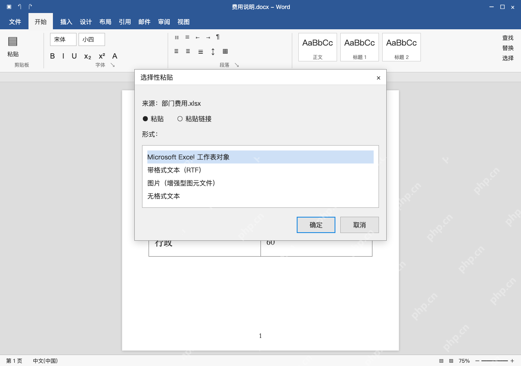Open the 宋体 font name box
The image size is (521, 366).
tap(63, 39)
